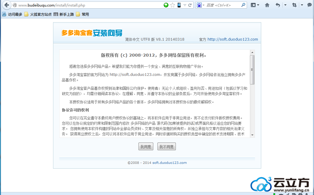Open the 常用 bookmark folder

pyautogui.click(x=82, y=14)
